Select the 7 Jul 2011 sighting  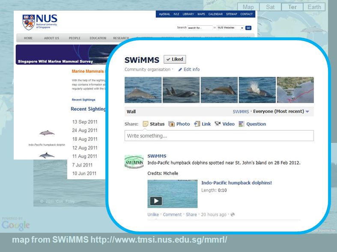pyautogui.click(x=82, y=165)
